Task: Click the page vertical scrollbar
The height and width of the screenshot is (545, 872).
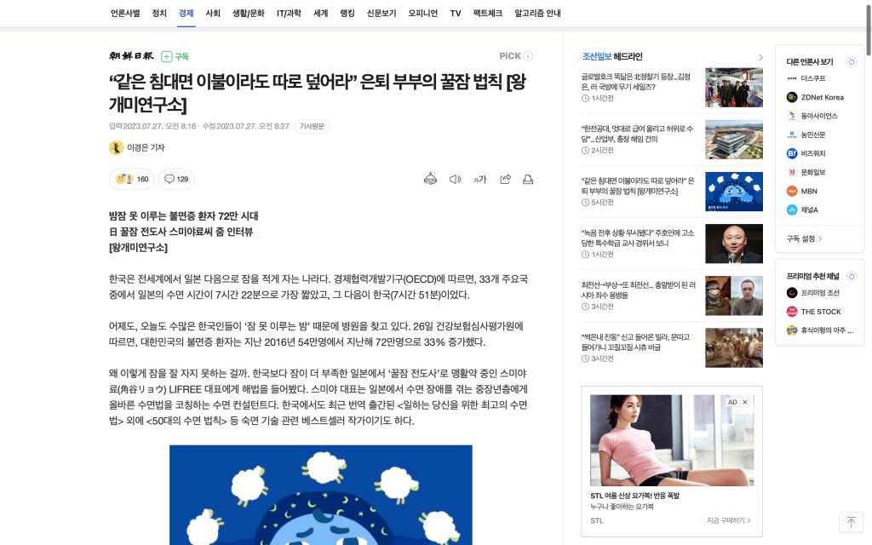Action: tap(868, 22)
